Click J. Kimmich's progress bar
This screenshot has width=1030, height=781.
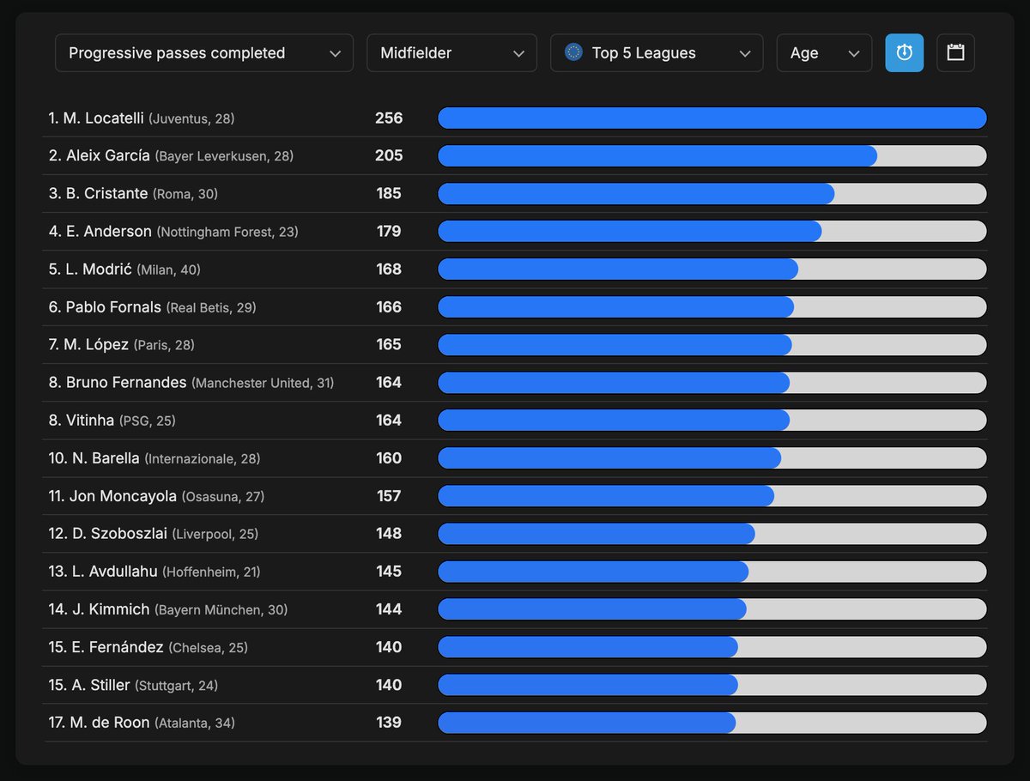(x=712, y=609)
